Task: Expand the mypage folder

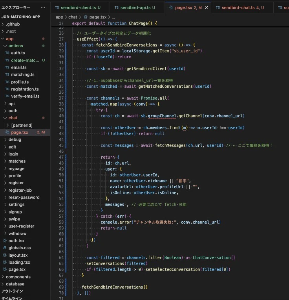Action: coord(25,169)
